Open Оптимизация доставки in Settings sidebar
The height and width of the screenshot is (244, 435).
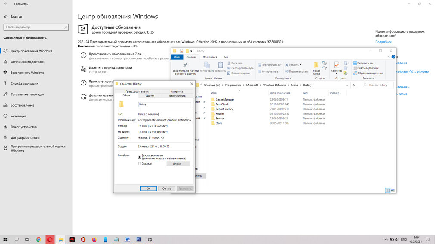click(x=28, y=62)
